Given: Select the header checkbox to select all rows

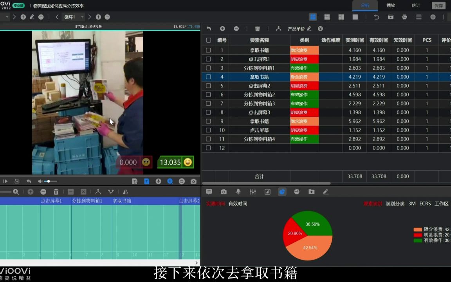Looking at the screenshot, I should coord(209,40).
